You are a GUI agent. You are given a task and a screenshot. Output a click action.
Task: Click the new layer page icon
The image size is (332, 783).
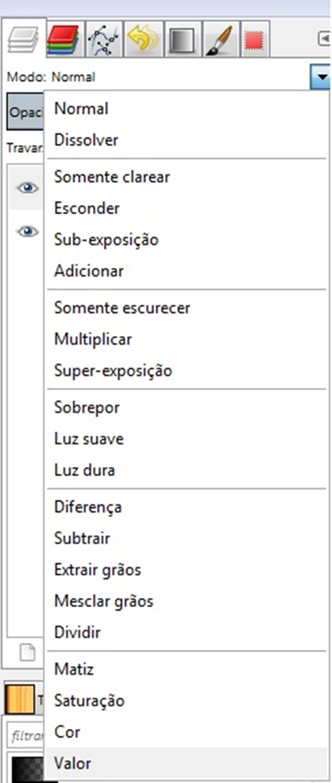pyautogui.click(x=27, y=652)
